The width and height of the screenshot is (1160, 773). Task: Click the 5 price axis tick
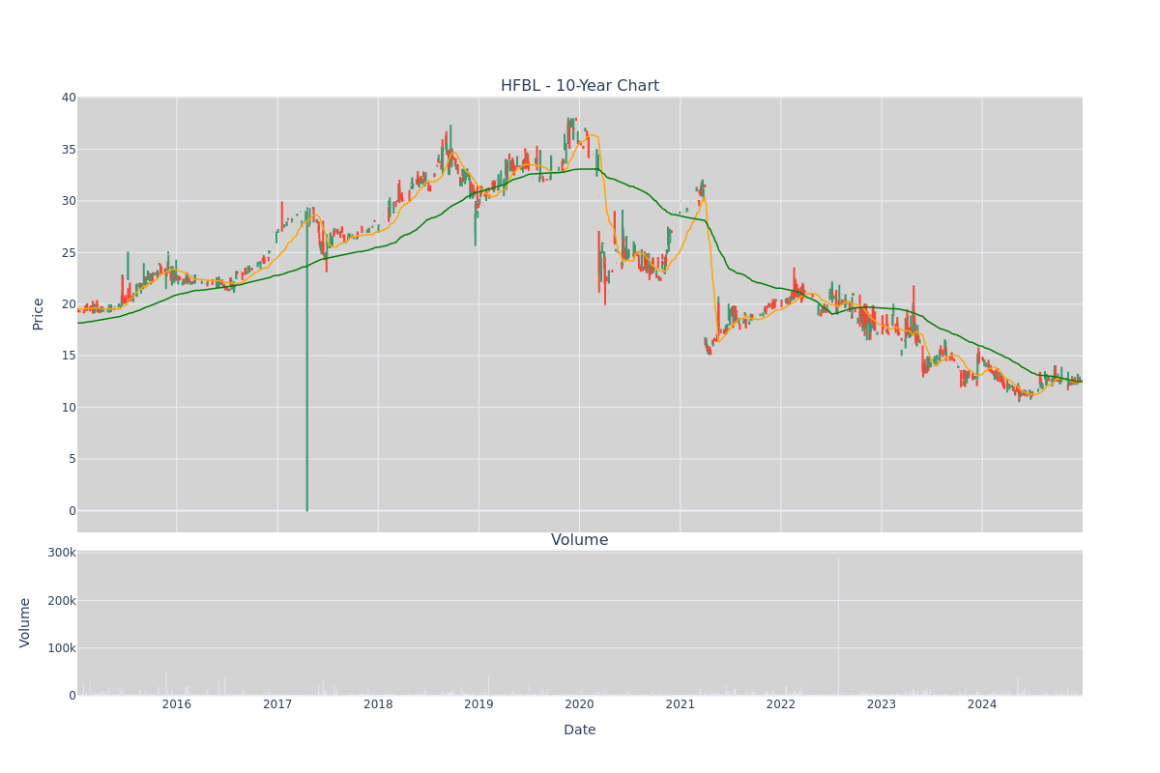point(72,459)
